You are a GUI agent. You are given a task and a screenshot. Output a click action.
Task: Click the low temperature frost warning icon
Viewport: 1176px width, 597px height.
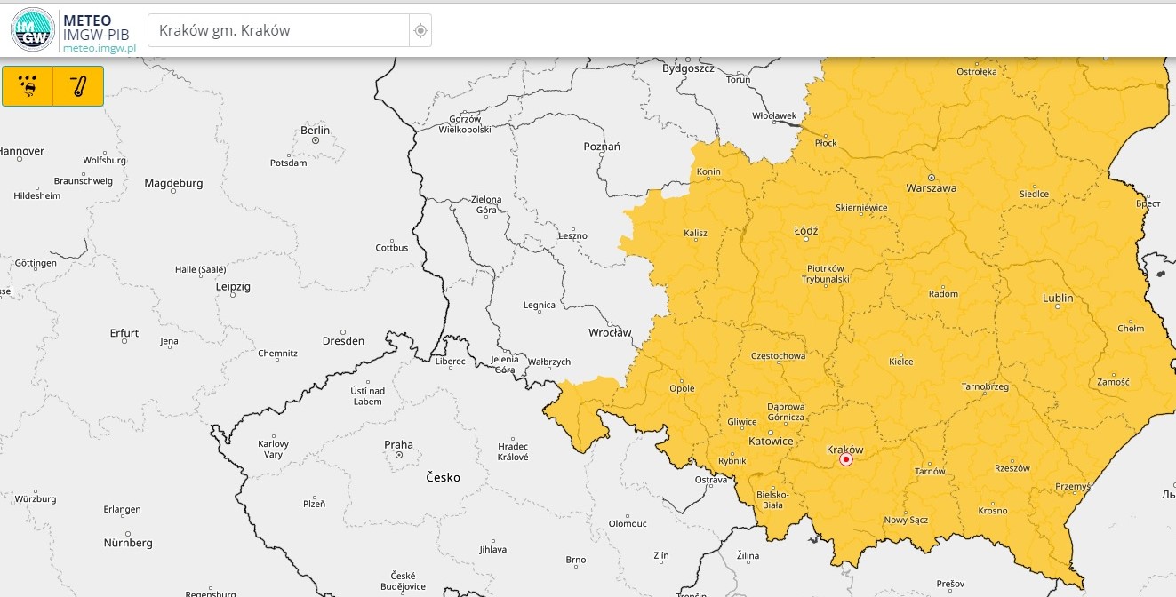78,86
